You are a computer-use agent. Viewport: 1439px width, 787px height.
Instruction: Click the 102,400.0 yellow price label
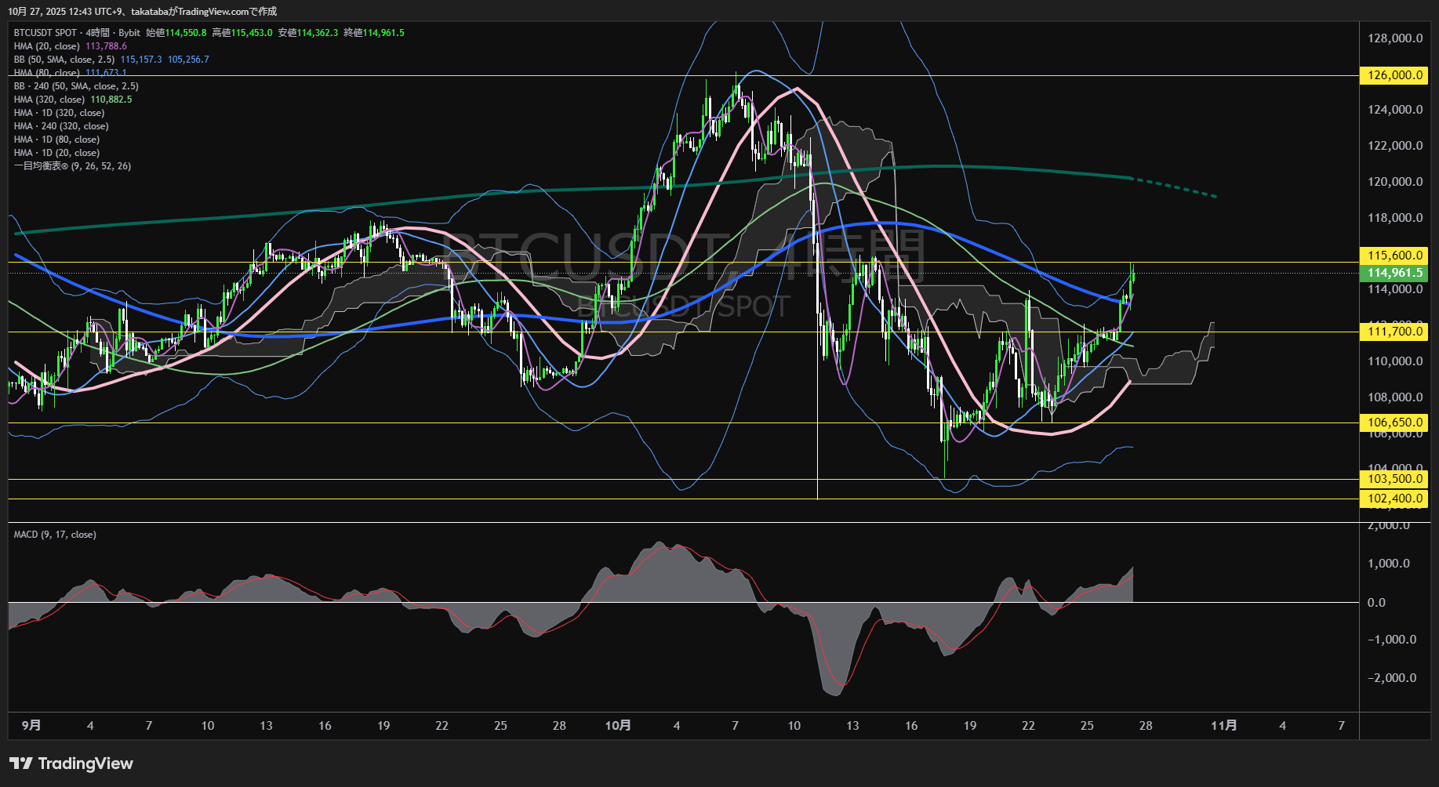pos(1394,499)
